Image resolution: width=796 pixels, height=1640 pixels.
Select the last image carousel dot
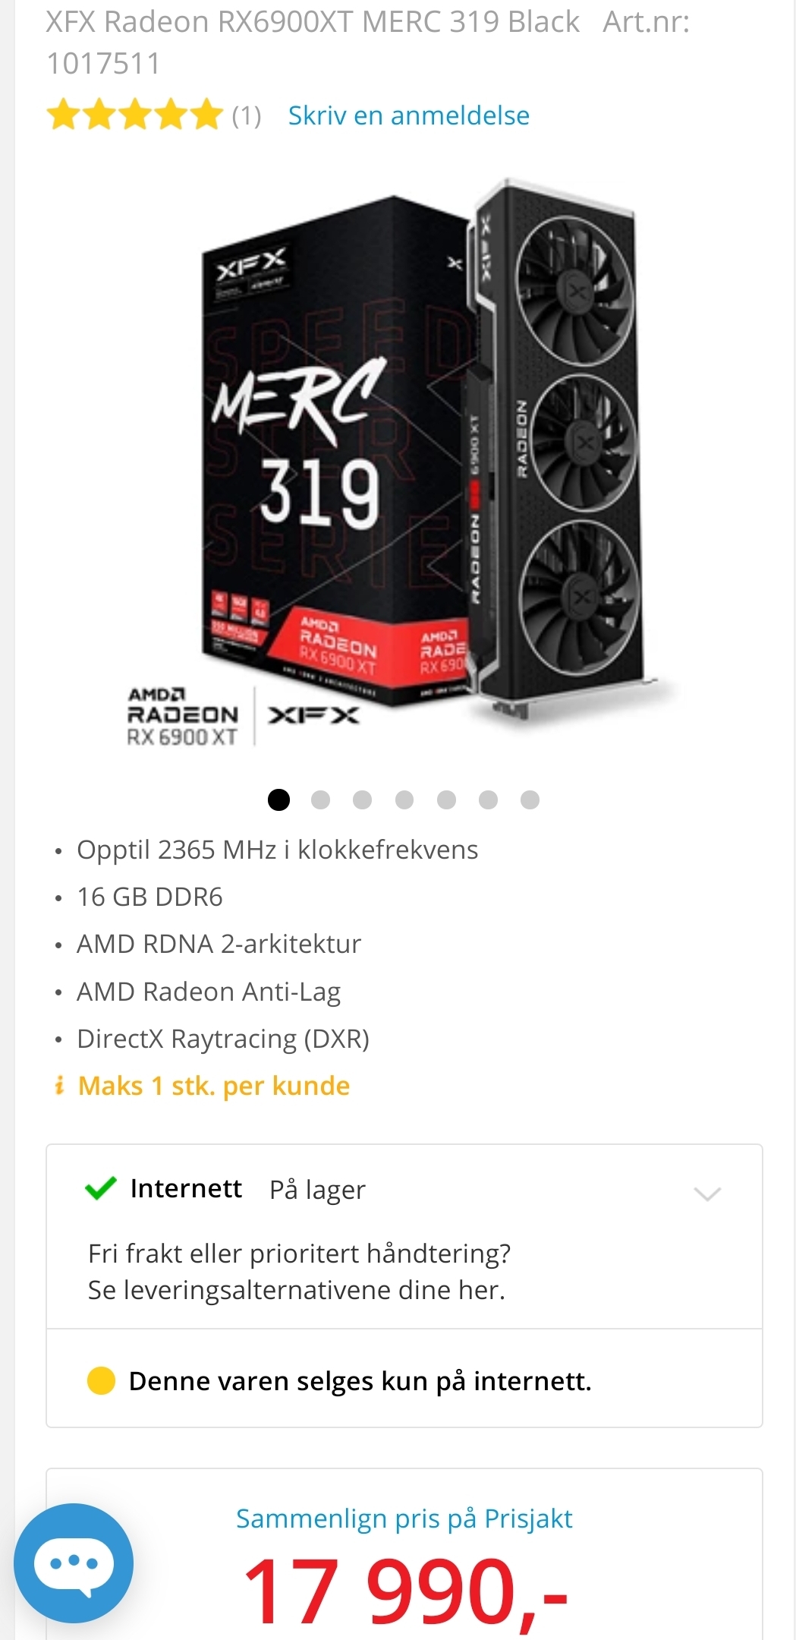(530, 799)
